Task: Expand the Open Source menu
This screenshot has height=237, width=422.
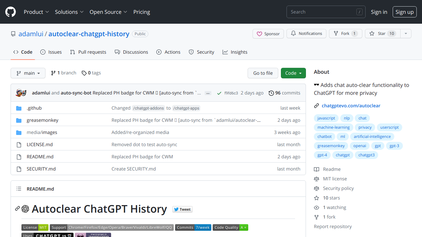Action: (x=108, y=12)
